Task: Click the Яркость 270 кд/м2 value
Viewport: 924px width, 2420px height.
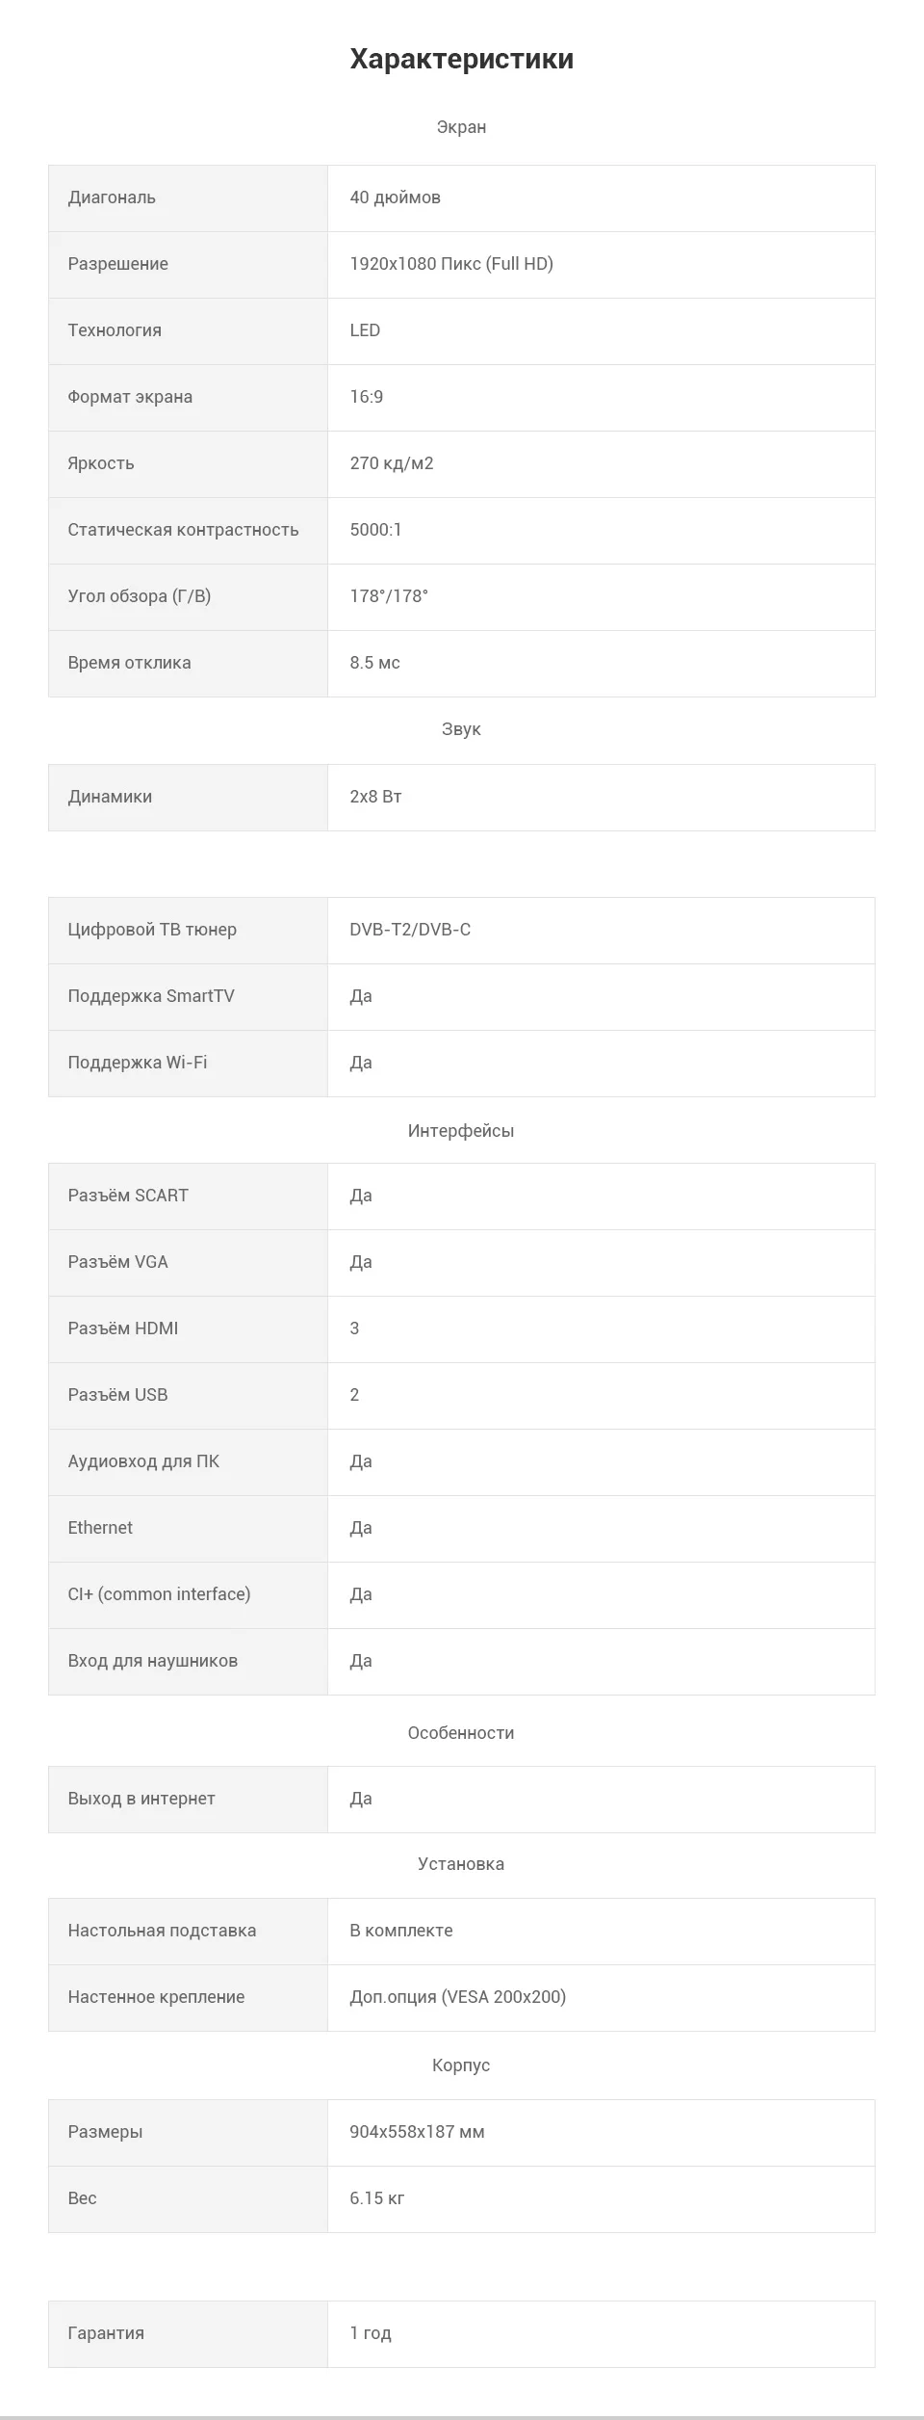Action: pyautogui.click(x=392, y=463)
